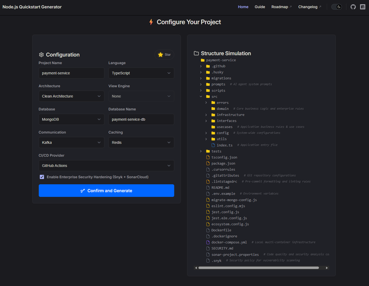Click the Project Name input field
This screenshot has width=369, height=286.
(72, 73)
